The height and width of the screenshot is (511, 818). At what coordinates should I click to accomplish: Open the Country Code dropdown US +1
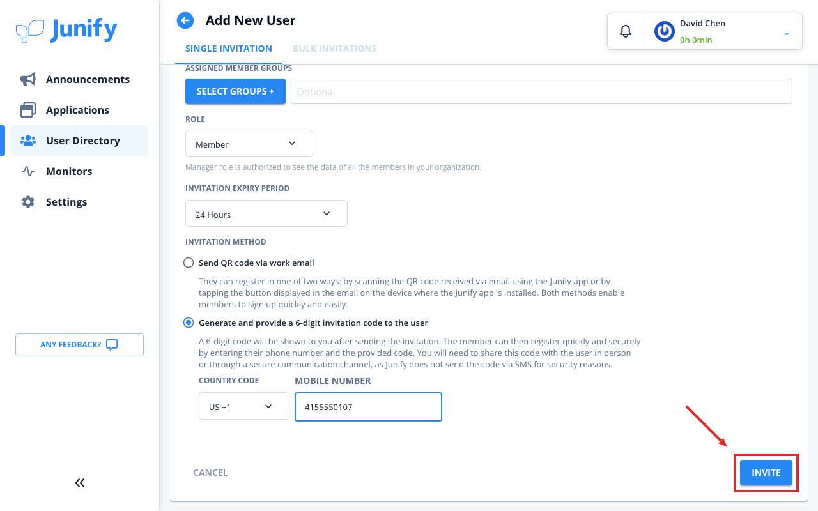tap(244, 406)
